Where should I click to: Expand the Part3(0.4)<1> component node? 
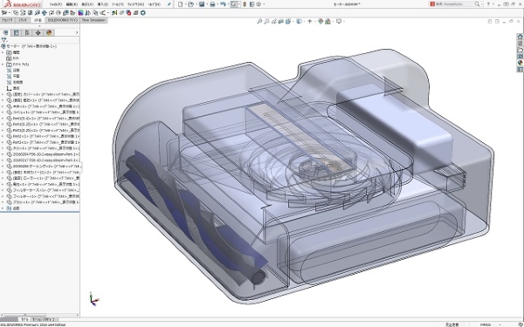tap(3, 119)
